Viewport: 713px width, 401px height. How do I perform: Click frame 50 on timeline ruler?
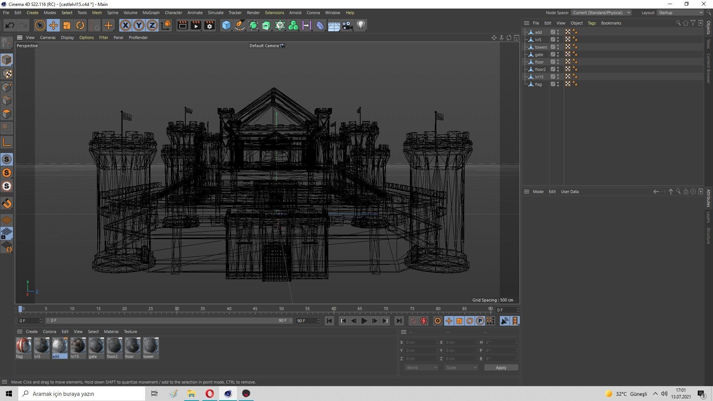[281, 309]
